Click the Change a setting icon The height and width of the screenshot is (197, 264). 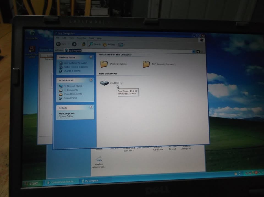61,71
